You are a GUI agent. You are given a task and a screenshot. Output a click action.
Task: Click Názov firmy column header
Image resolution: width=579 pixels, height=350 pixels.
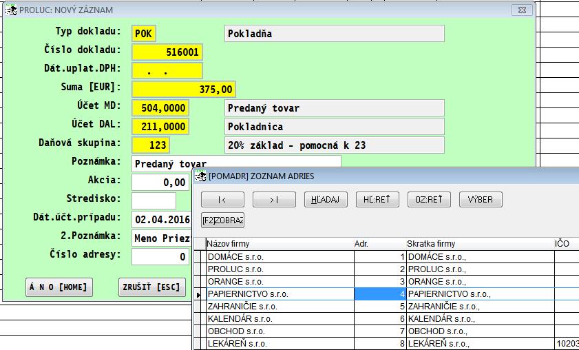(x=280, y=244)
